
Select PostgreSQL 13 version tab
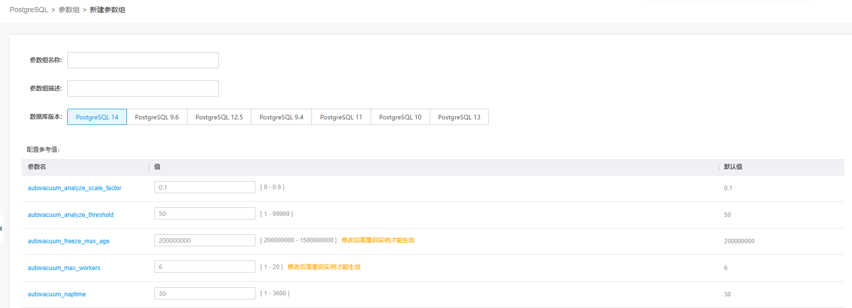pyautogui.click(x=459, y=117)
